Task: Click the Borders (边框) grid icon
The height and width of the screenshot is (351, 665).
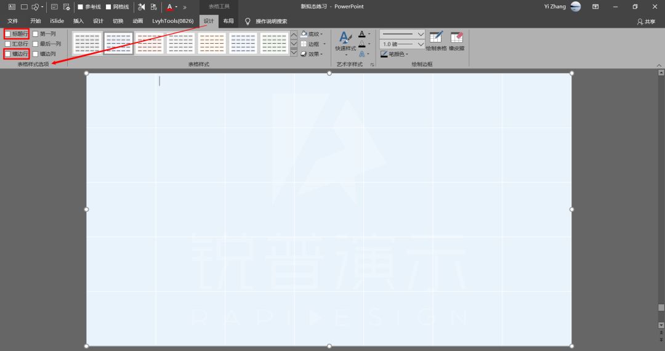Action: pyautogui.click(x=304, y=44)
